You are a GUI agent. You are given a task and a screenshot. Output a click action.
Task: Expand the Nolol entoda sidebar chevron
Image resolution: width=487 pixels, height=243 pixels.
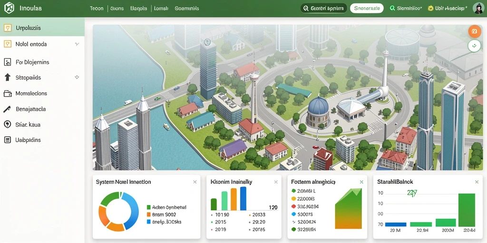click(77, 44)
